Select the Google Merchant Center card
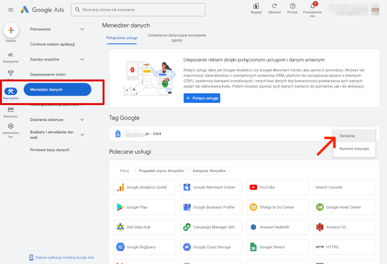The width and height of the screenshot is (387, 264). [x=211, y=187]
